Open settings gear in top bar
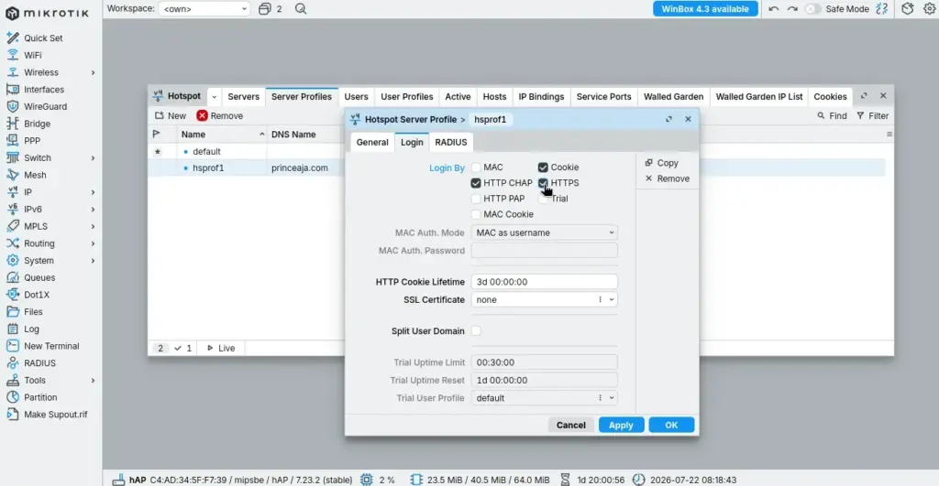The height and width of the screenshot is (486, 939). click(x=929, y=9)
